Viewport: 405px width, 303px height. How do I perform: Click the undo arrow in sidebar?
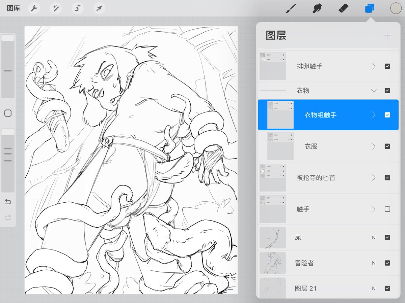(8, 202)
